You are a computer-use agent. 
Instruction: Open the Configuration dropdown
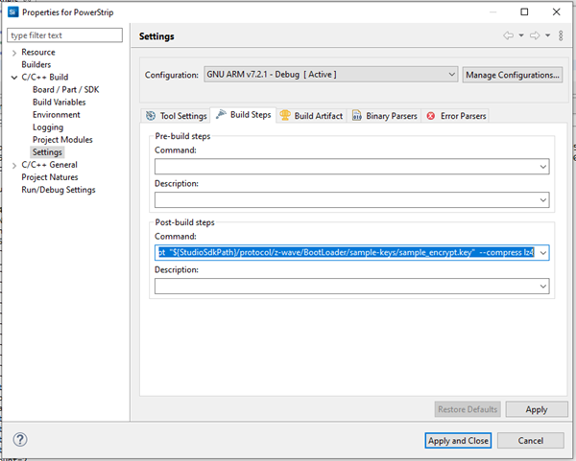click(x=451, y=75)
